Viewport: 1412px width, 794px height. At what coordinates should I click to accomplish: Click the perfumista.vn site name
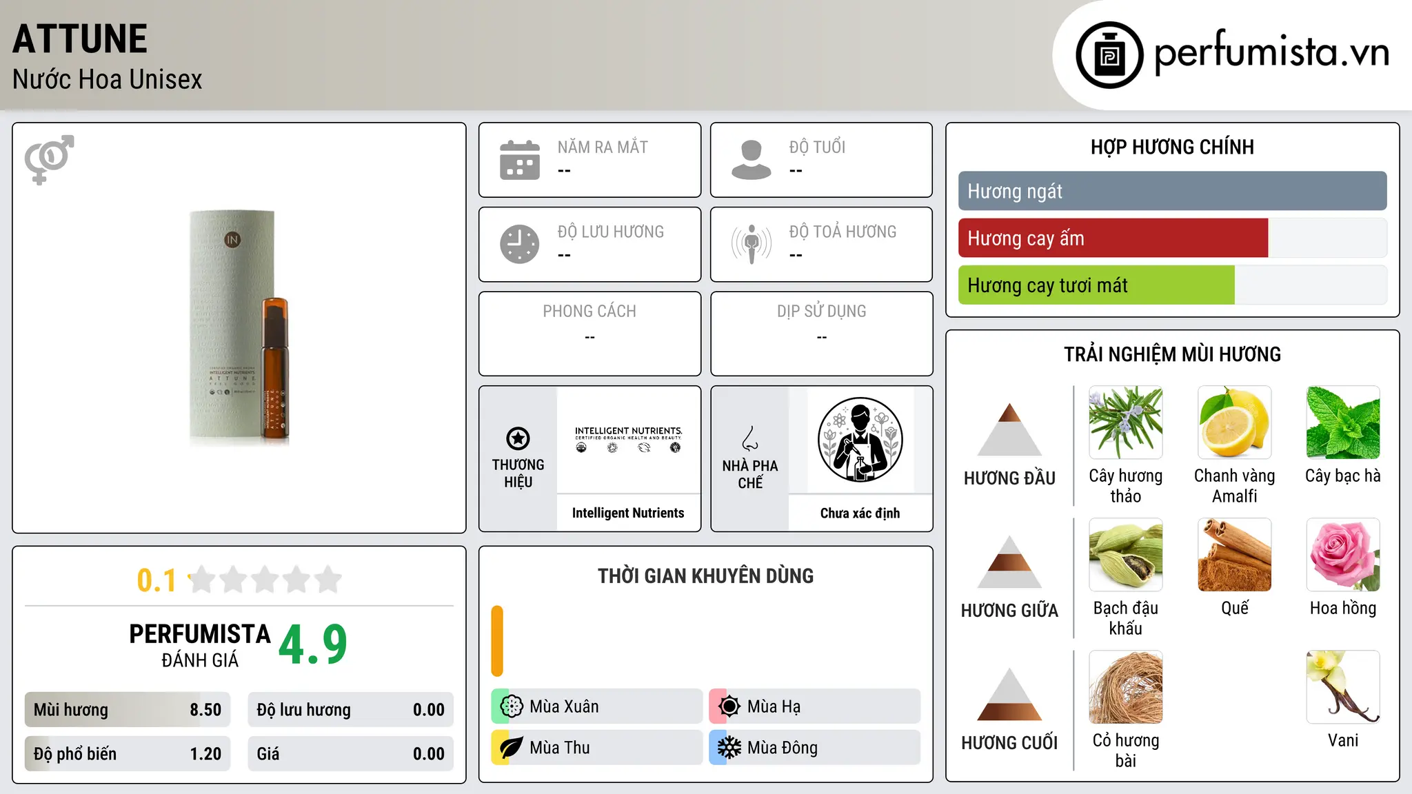1271,52
